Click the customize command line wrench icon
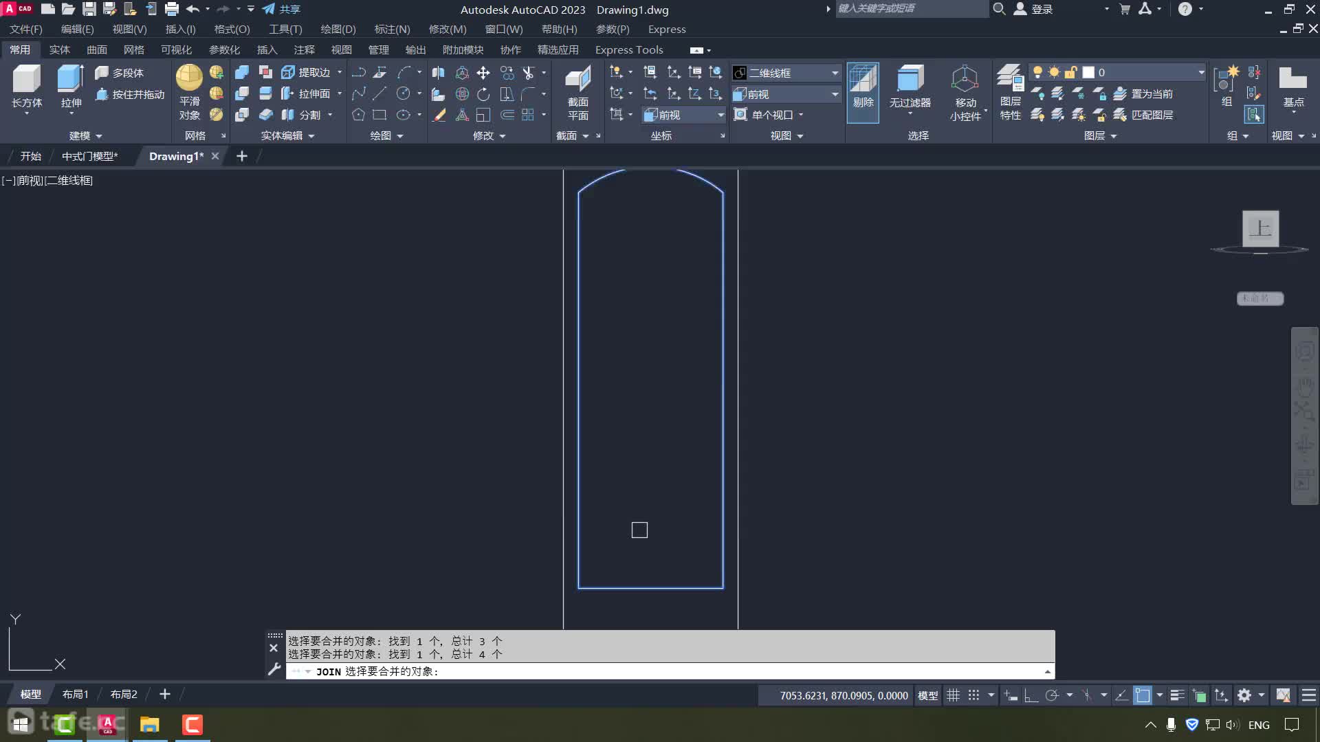The image size is (1320, 742). pyautogui.click(x=274, y=669)
